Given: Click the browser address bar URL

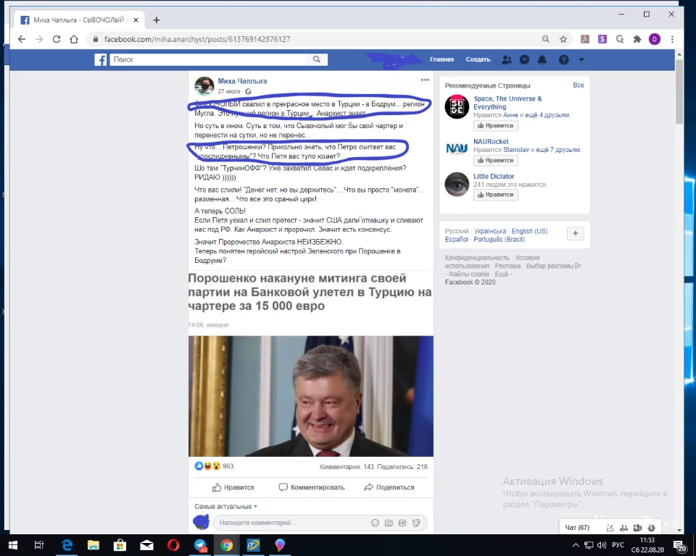Looking at the screenshot, I should pyautogui.click(x=197, y=39).
